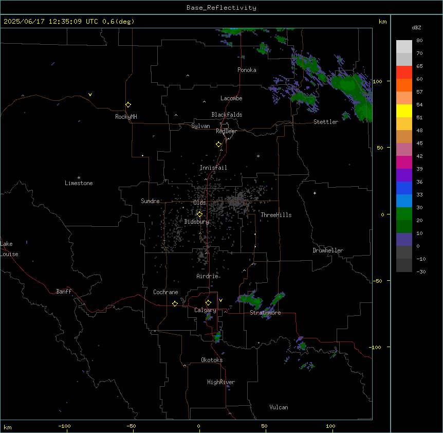Click the Lacombe city label
Image resolution: width=443 pixels, height=433 pixels.
point(231,98)
